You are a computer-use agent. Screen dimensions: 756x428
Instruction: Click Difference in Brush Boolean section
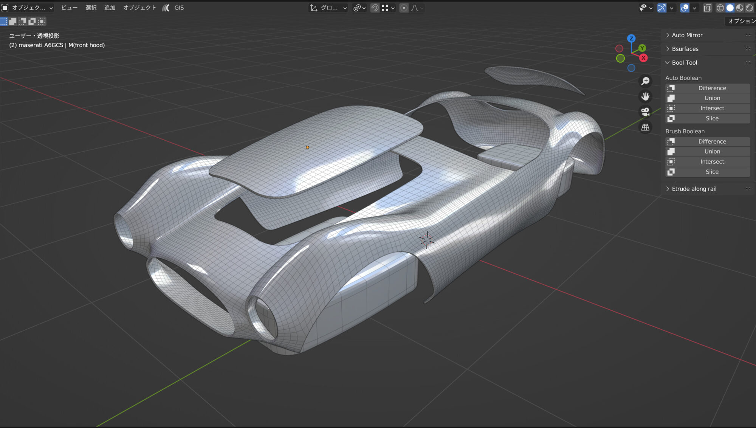tap(712, 141)
